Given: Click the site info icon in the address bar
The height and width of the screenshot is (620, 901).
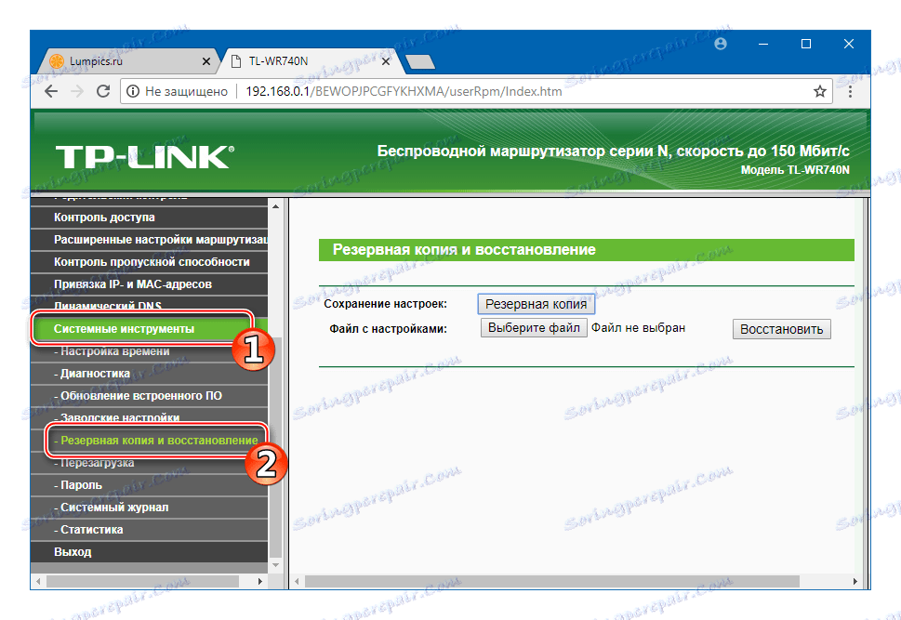Looking at the screenshot, I should click(133, 91).
